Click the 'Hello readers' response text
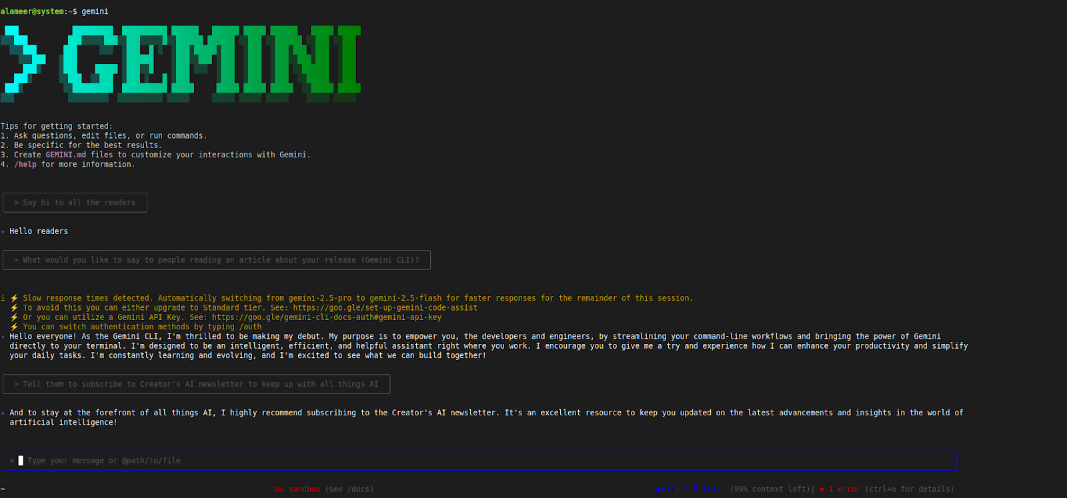This screenshot has height=498, width=1067. pyautogui.click(x=39, y=231)
